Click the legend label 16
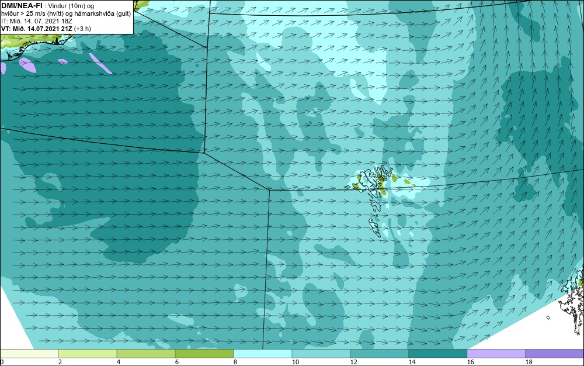 470,362
